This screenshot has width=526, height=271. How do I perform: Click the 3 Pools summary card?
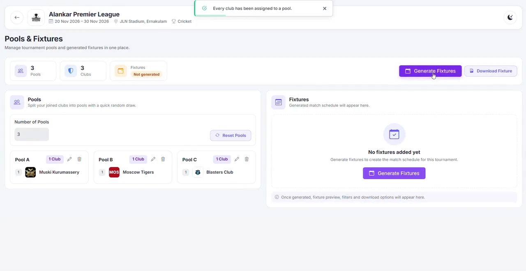(x=33, y=71)
